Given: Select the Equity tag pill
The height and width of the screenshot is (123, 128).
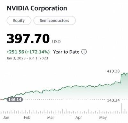Looking at the screenshot, I should (19, 21).
